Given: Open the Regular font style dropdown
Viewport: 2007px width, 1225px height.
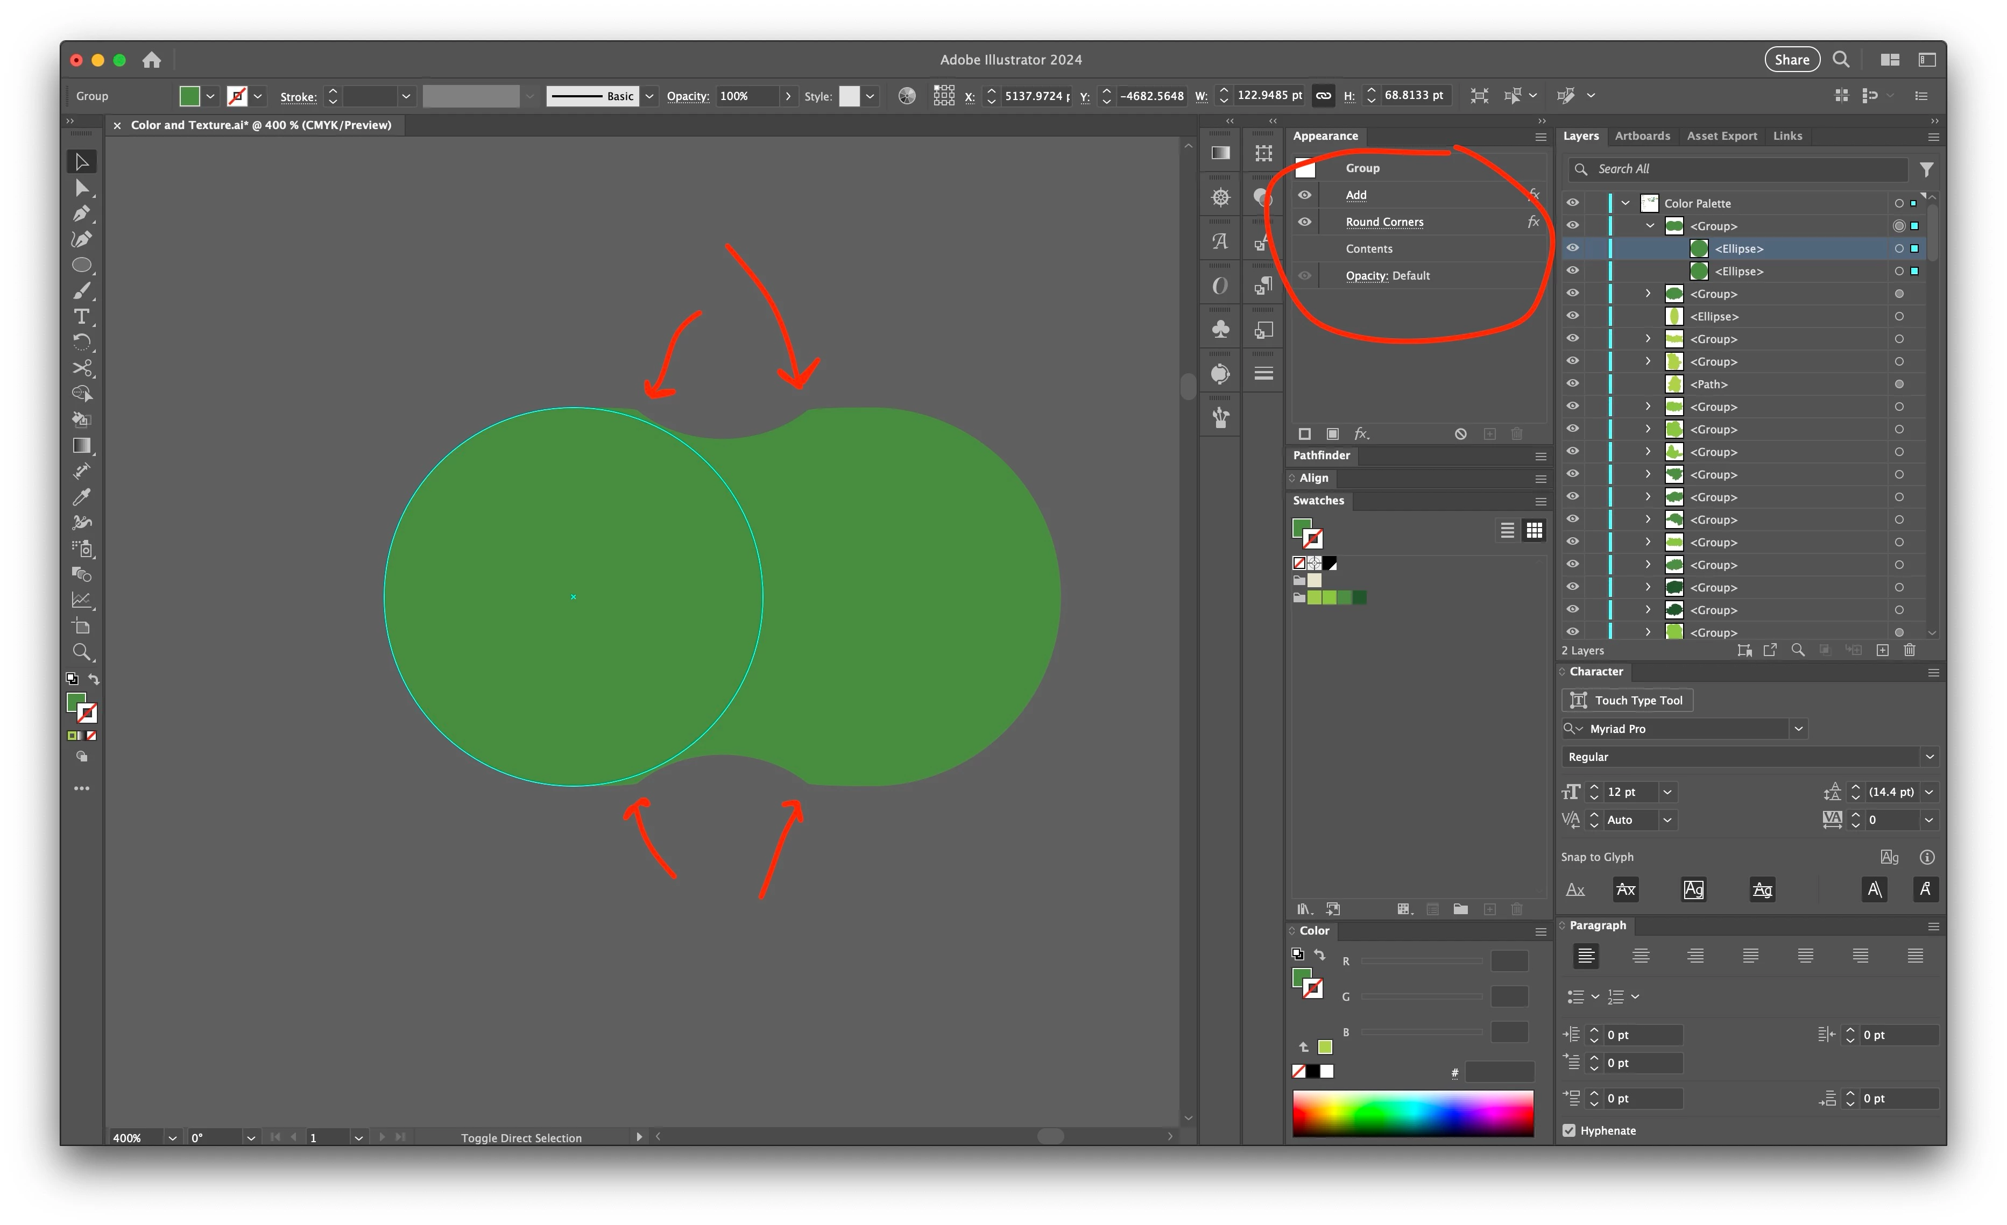Looking at the screenshot, I should coord(1929,756).
